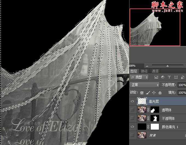This screenshot has height=145, width=186.
Task: Lock transparent pixels checkerboard icon
Action: 142,93
